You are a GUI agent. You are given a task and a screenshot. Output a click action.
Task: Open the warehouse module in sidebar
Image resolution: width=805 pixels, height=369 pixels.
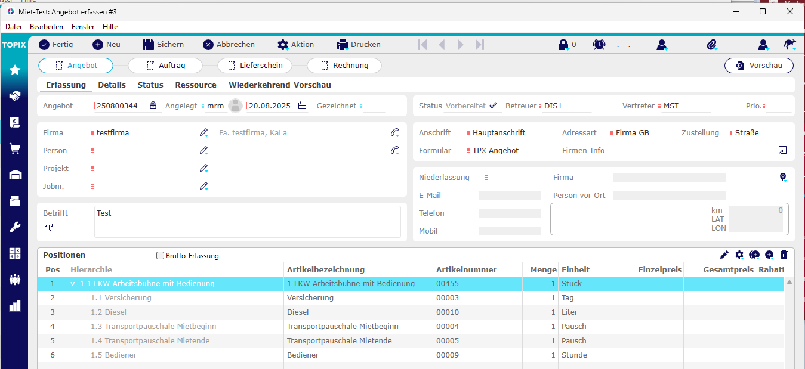point(15,175)
